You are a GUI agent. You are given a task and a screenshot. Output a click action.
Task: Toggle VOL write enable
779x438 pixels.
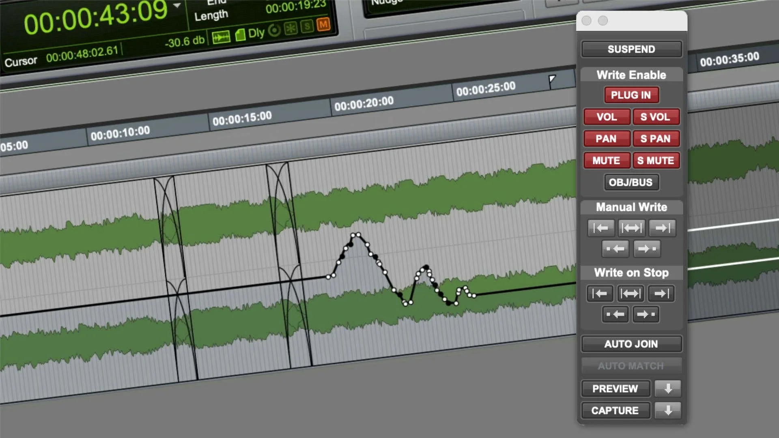pos(607,117)
